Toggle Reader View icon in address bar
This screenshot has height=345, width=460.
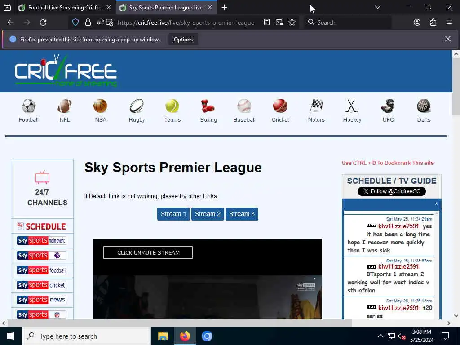[267, 22]
